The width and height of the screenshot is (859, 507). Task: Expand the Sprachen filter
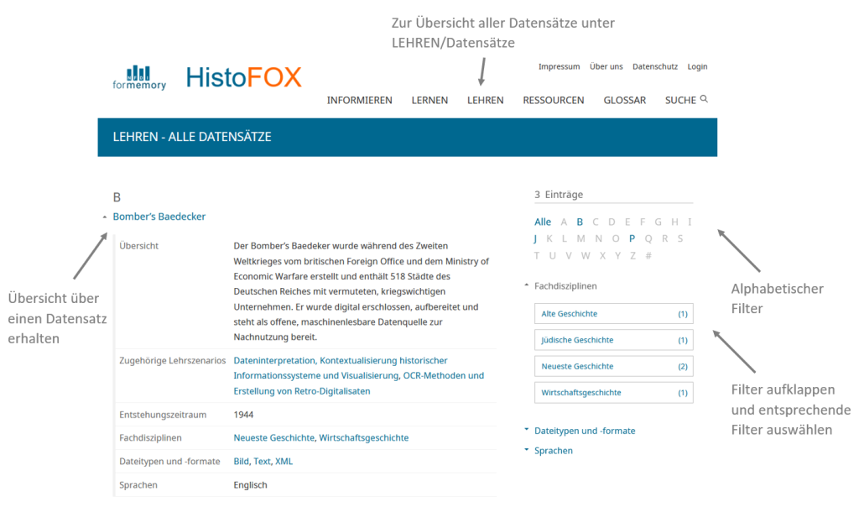[x=526, y=451]
